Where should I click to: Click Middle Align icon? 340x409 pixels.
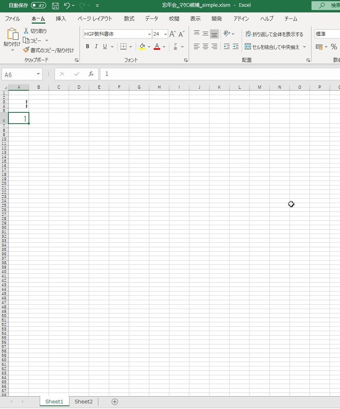coord(206,34)
